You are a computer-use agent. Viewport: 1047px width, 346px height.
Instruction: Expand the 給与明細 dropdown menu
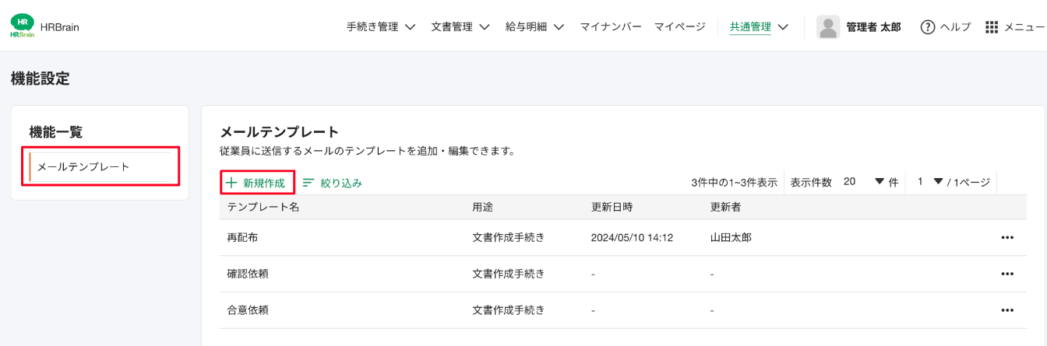tap(534, 27)
